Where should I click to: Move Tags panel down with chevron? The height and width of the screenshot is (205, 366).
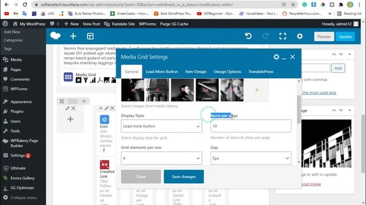coord(341,54)
